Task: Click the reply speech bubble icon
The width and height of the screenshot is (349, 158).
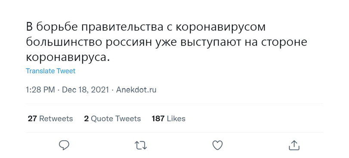Action: pos(64,145)
